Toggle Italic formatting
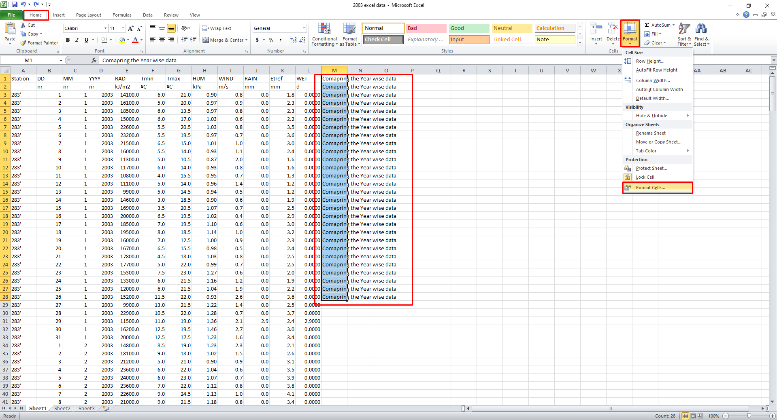This screenshot has width=777, height=420. click(77, 40)
